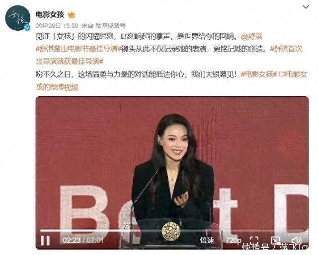Open the @舒淇 mention link
The height and width of the screenshot is (255, 318).
(x=252, y=36)
